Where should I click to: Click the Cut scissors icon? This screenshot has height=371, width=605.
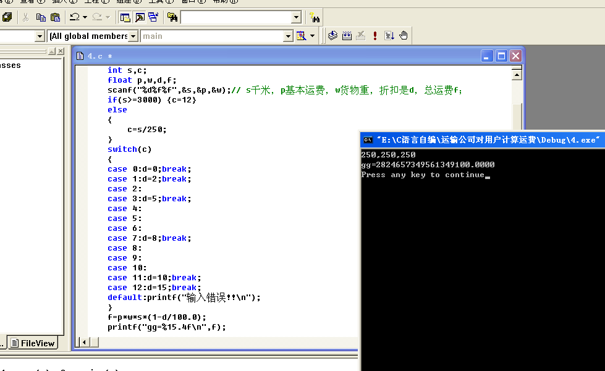tap(25, 17)
